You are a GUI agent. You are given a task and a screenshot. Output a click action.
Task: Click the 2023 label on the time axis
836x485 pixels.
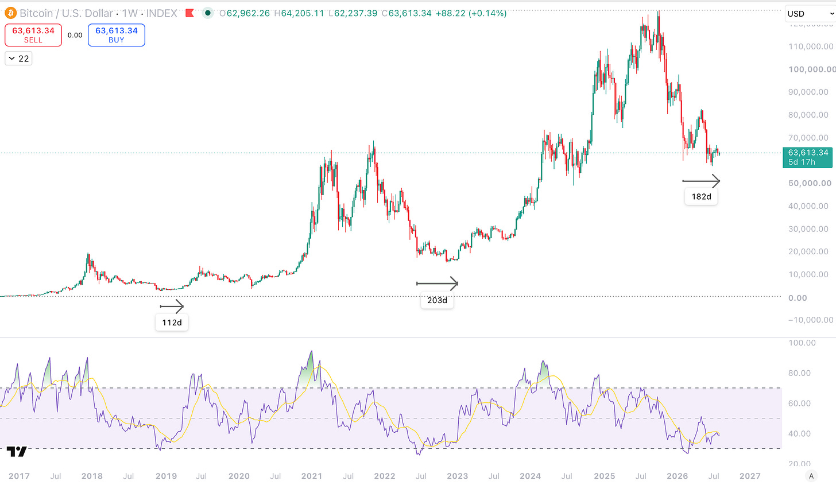tap(457, 476)
